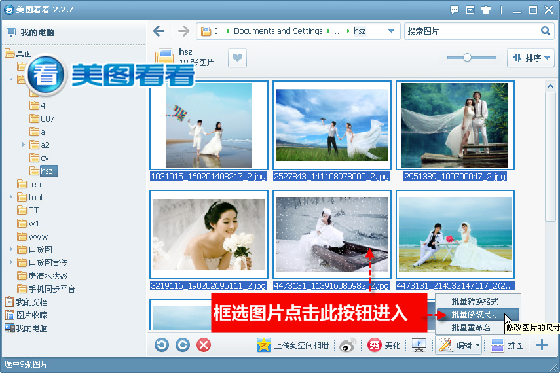Open 我的文档 in the tree
This screenshot has height=373, width=560.
pos(26,302)
